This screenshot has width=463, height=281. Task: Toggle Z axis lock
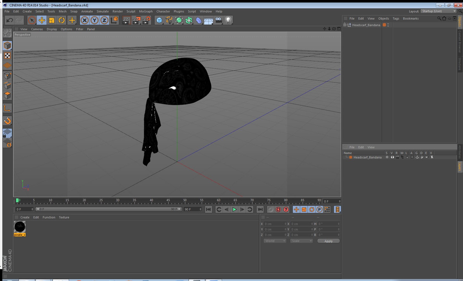(104, 20)
